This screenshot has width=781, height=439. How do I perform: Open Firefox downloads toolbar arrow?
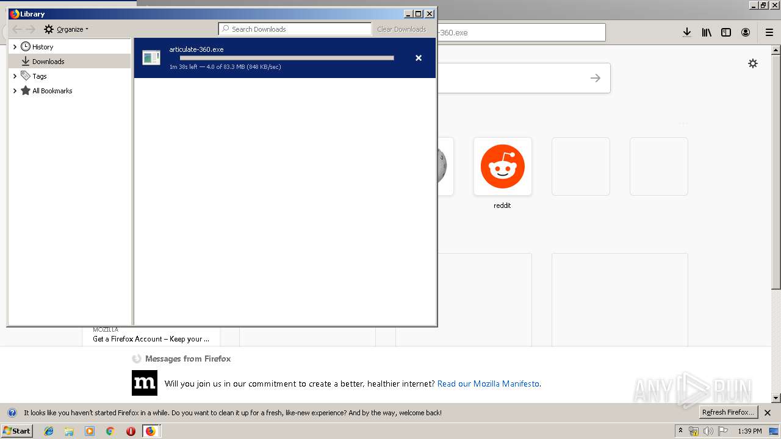(x=687, y=32)
